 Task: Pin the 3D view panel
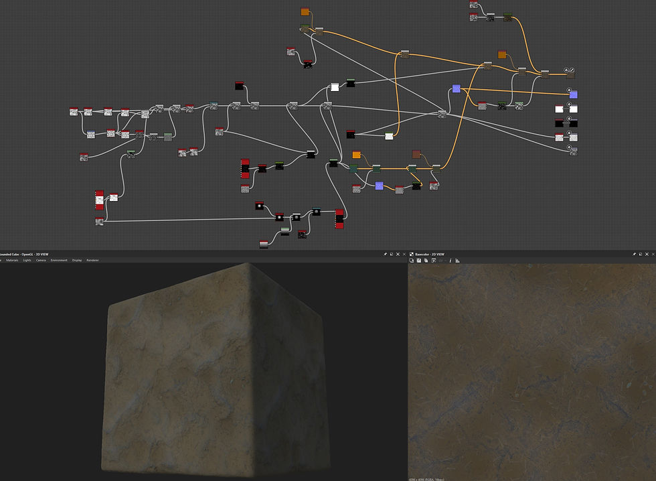pos(386,254)
